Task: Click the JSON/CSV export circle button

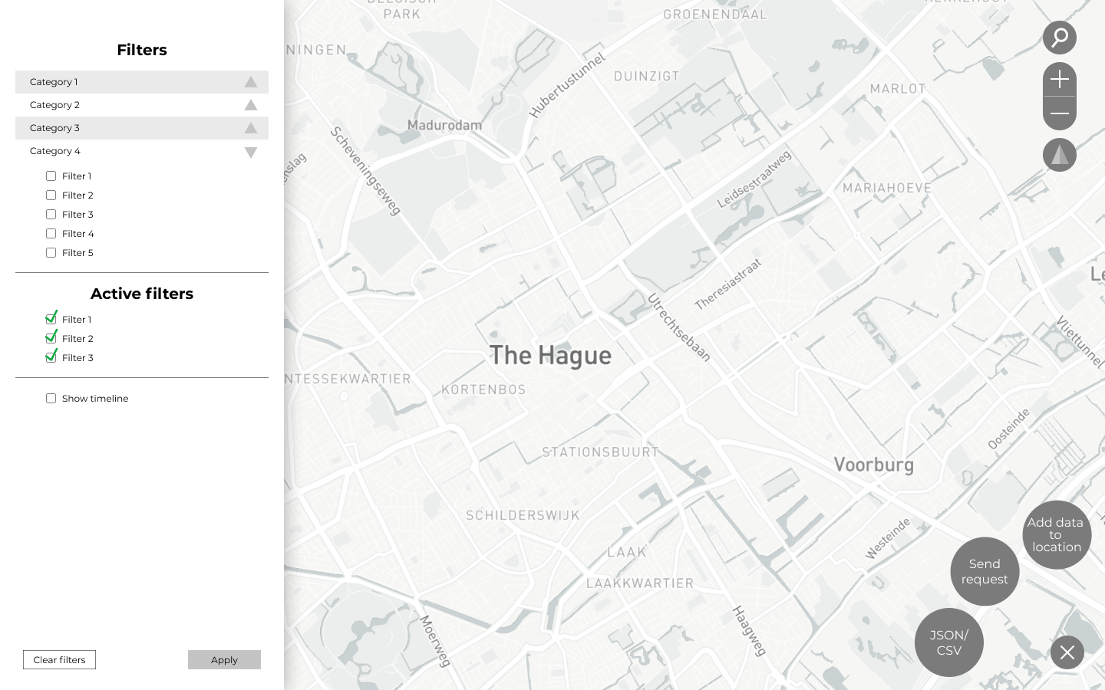Action: pos(948,642)
